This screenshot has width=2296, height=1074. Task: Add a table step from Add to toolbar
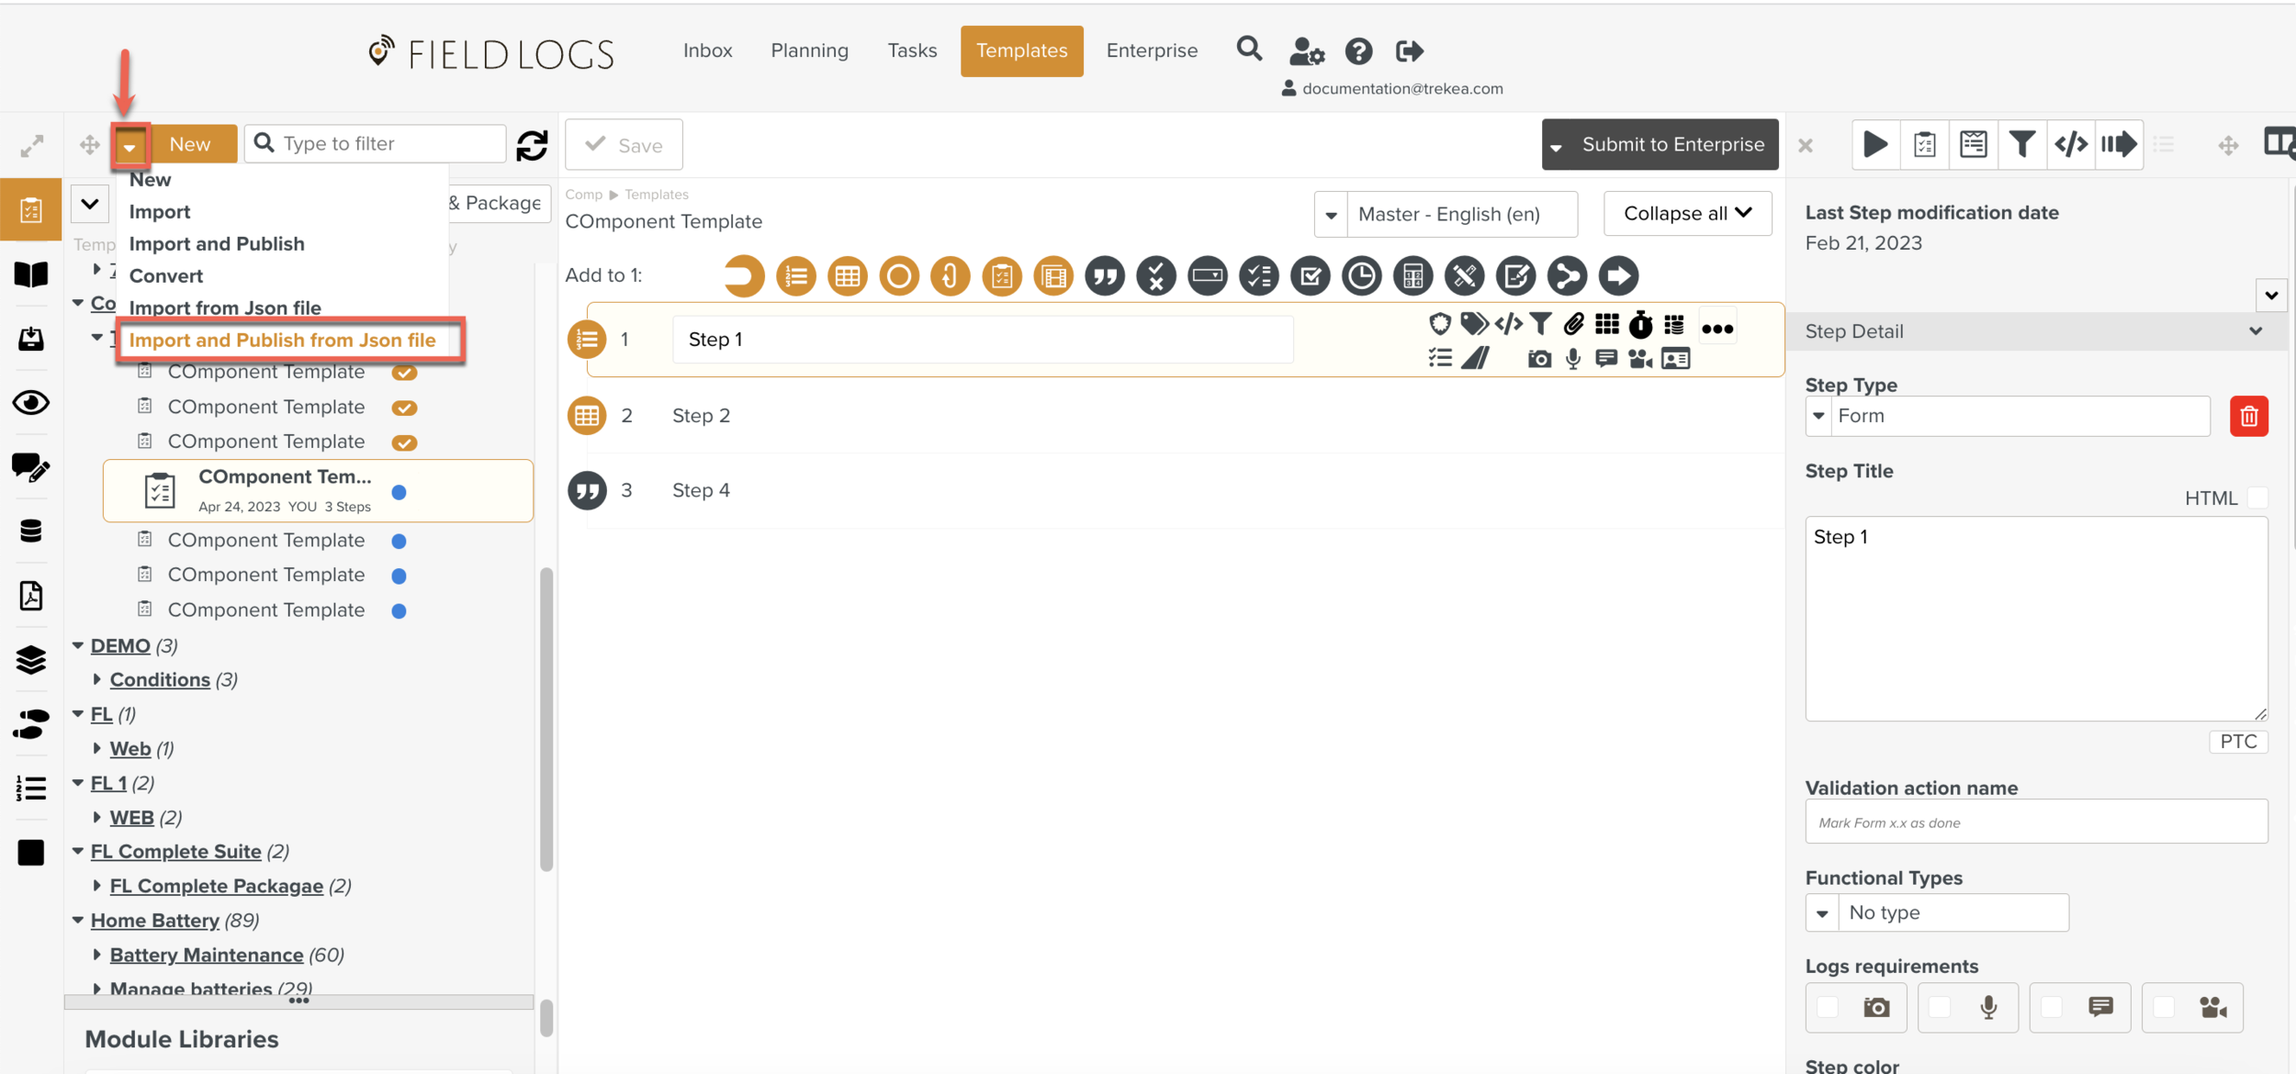pyautogui.click(x=847, y=276)
